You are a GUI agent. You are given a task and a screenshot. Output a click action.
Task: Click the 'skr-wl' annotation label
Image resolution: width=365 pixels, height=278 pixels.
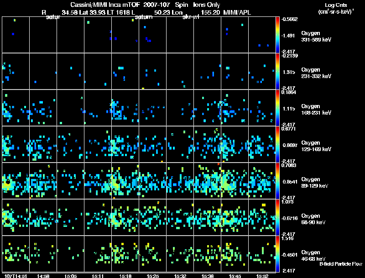pyautogui.click(x=191, y=17)
